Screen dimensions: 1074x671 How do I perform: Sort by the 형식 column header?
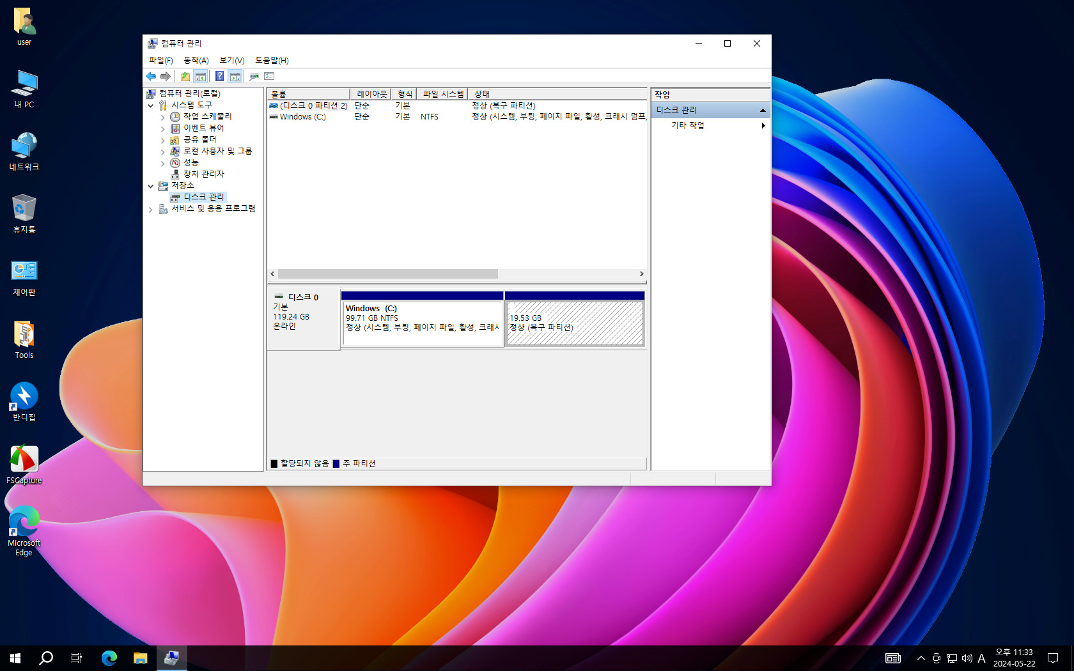click(x=404, y=94)
